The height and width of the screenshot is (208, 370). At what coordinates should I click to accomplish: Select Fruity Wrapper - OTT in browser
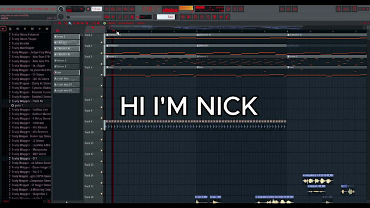pos(24,159)
